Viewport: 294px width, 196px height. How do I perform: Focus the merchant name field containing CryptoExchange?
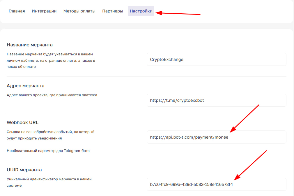[x=216, y=59]
